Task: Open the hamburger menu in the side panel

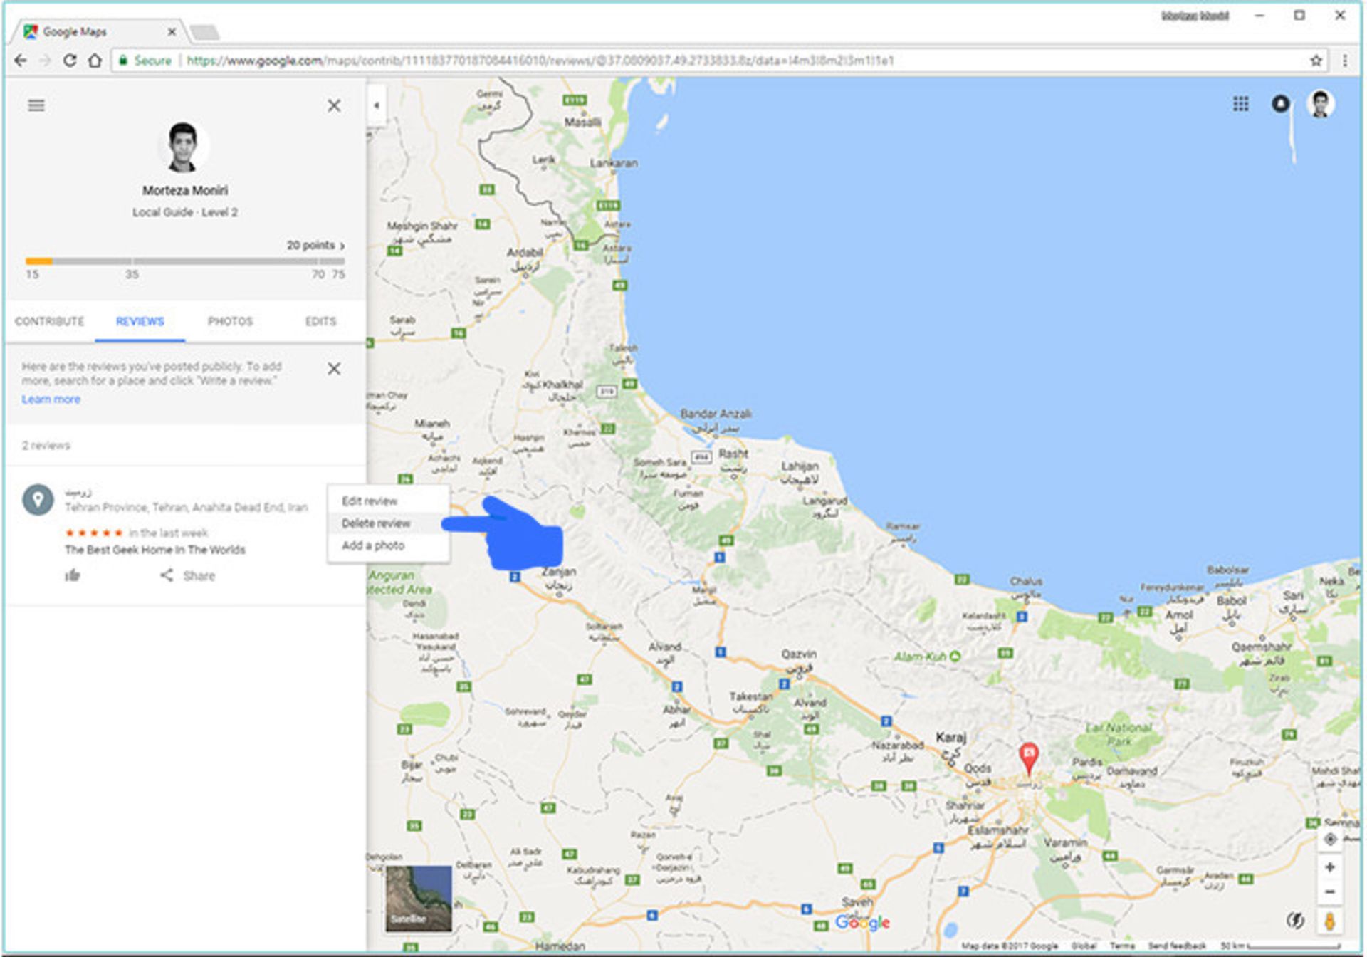Action: pyautogui.click(x=36, y=105)
